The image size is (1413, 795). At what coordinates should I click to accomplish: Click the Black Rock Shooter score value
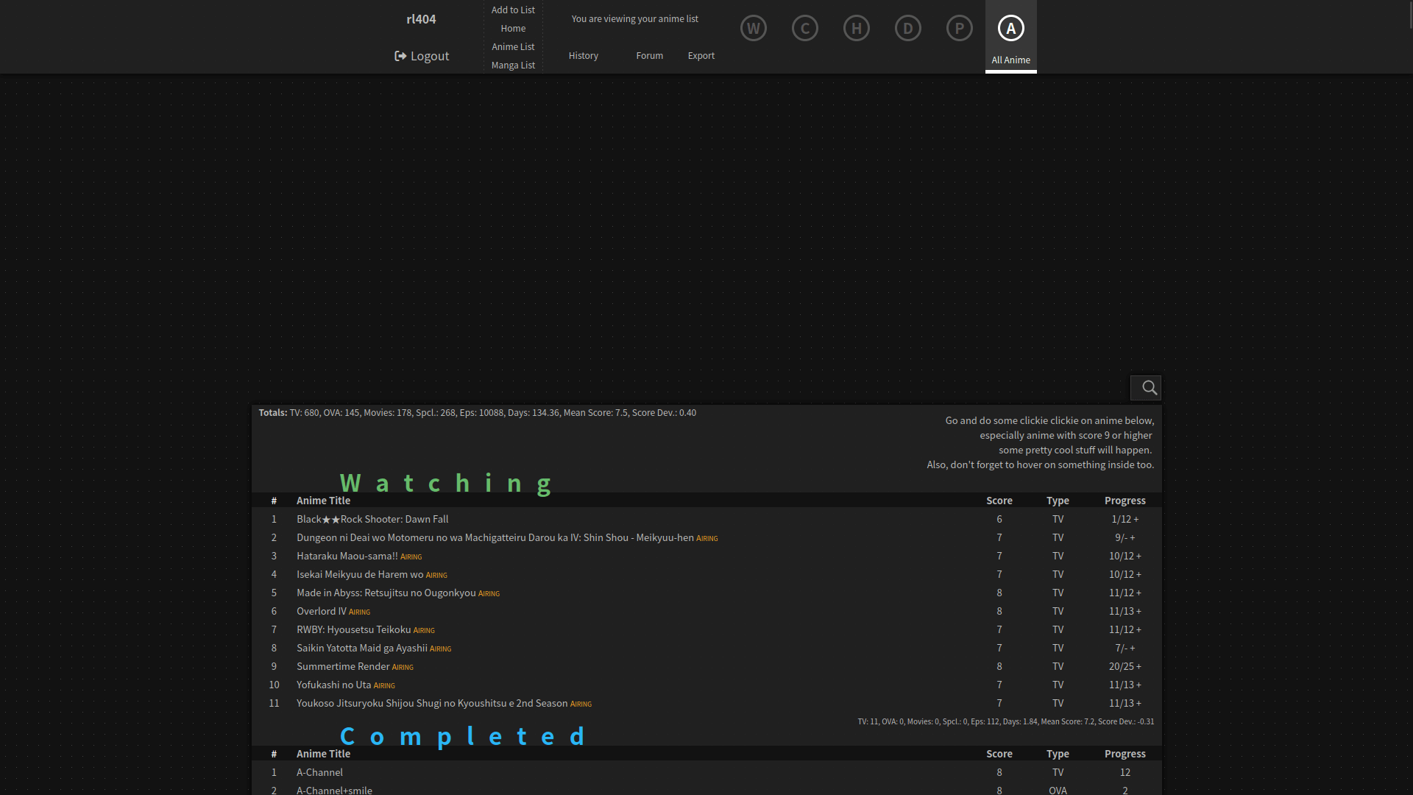click(999, 520)
